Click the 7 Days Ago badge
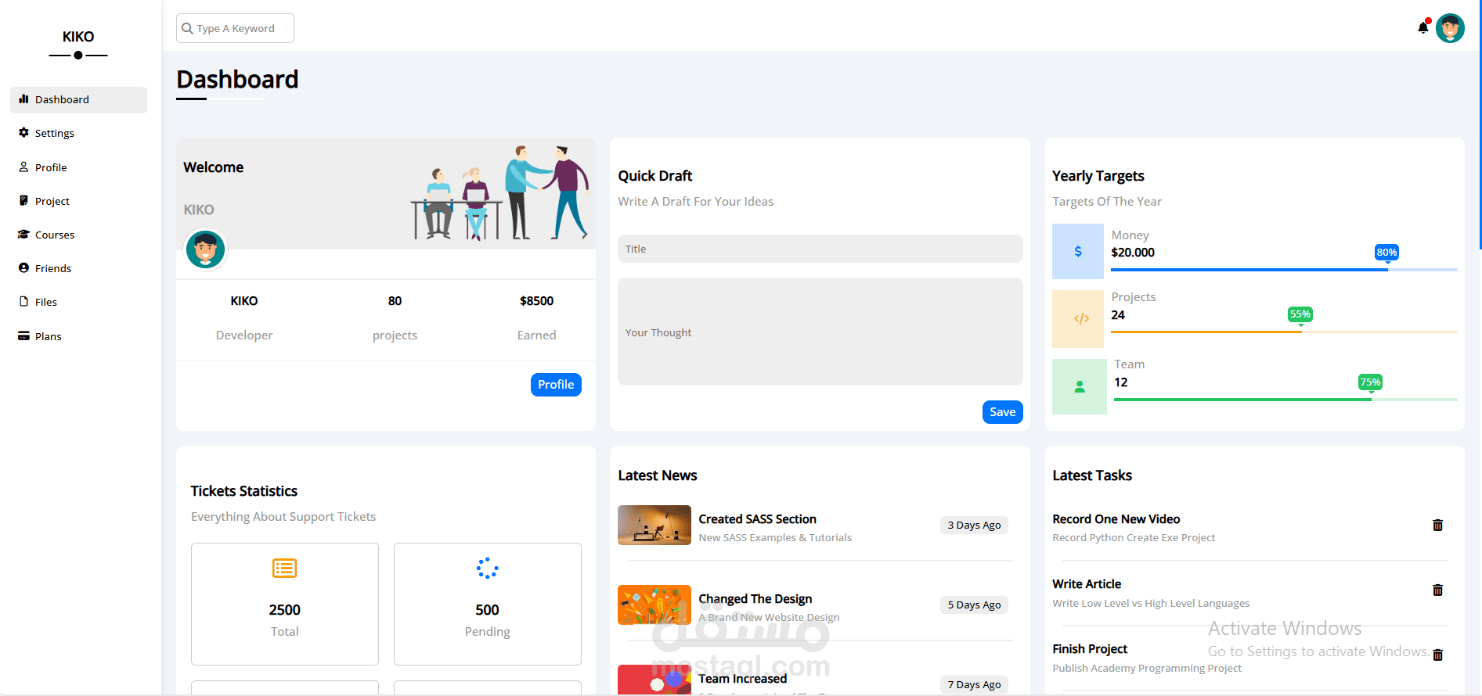1482x696 pixels. click(x=974, y=684)
